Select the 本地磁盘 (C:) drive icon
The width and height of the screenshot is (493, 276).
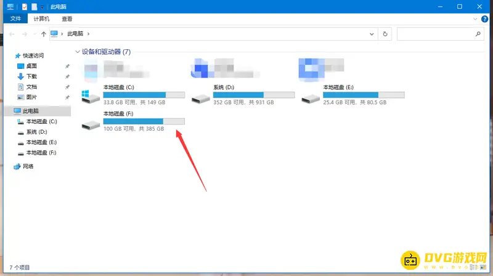(91, 95)
